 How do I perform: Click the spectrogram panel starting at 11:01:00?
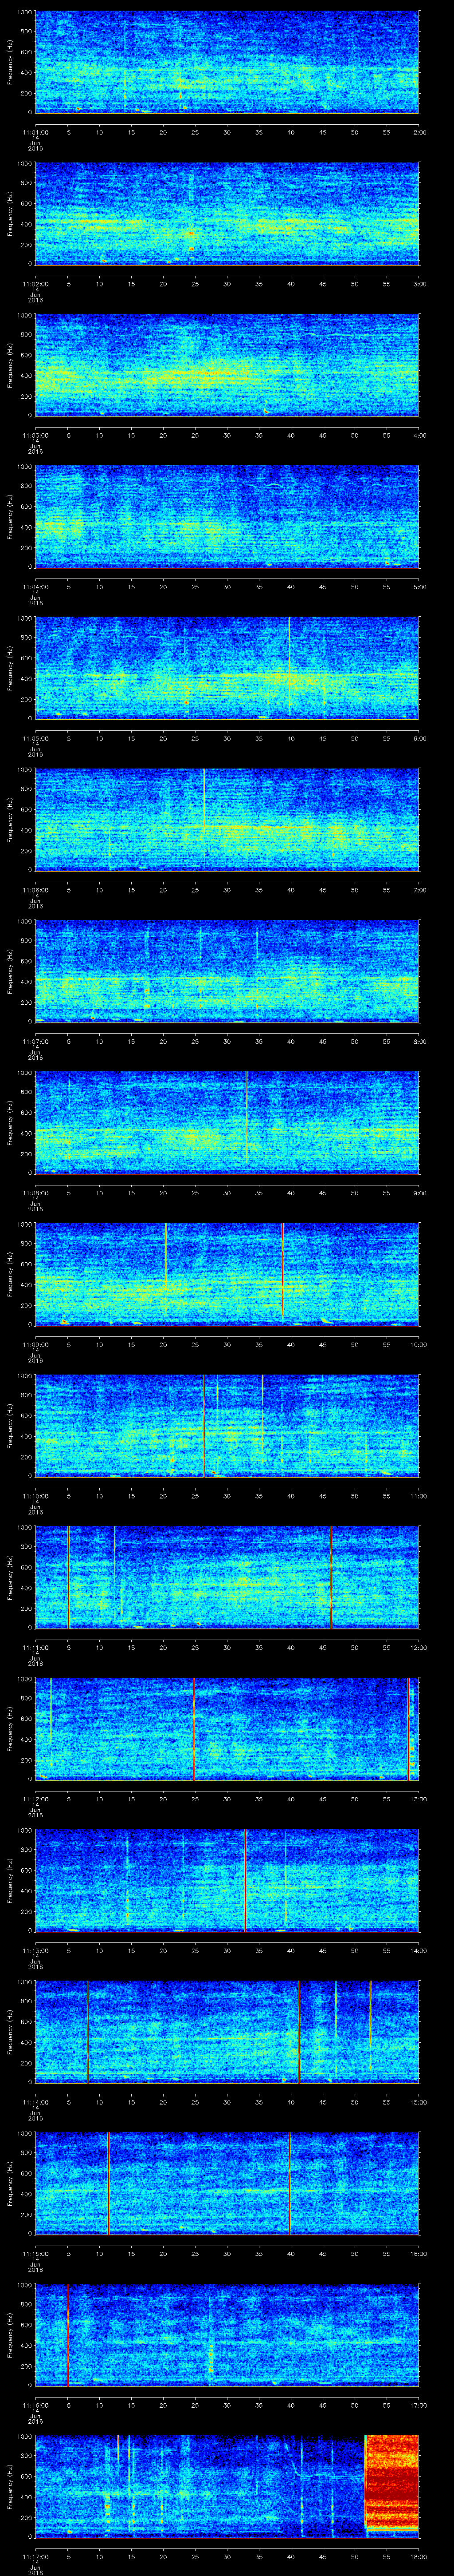pyautogui.click(x=227, y=62)
